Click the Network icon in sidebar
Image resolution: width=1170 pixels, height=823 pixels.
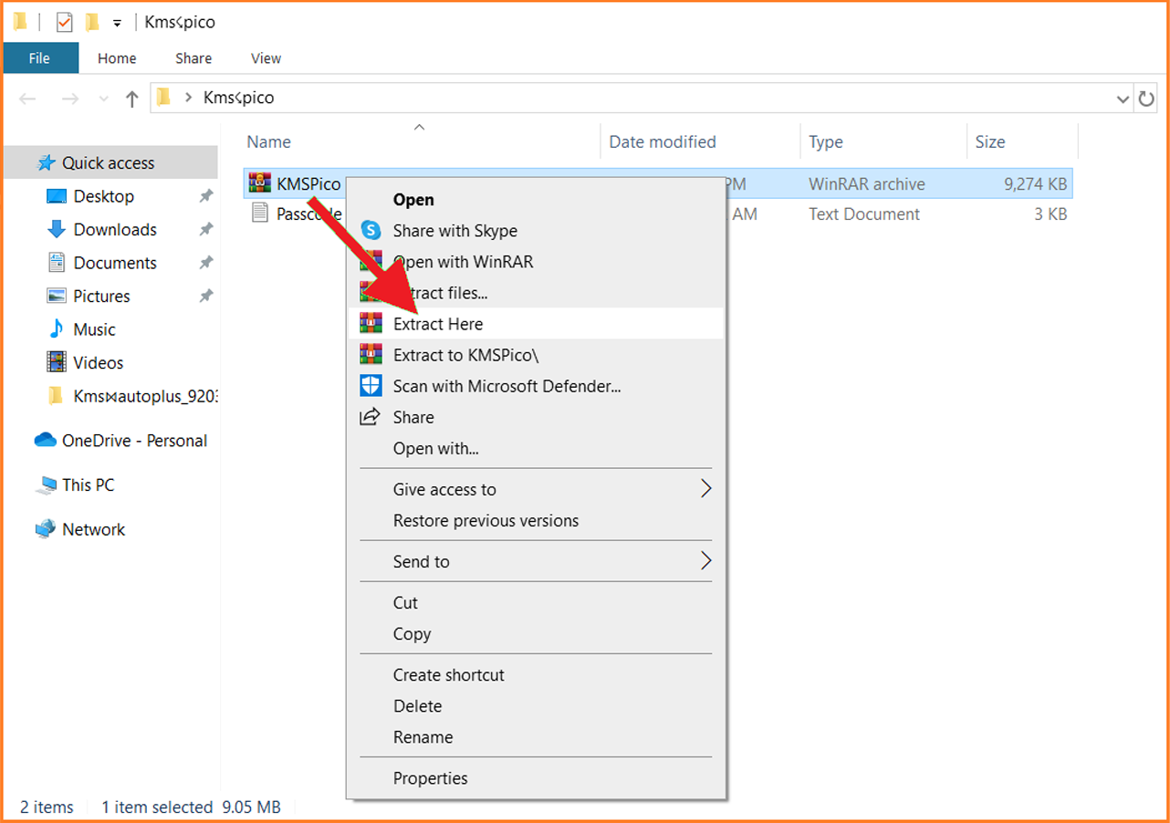(46, 529)
